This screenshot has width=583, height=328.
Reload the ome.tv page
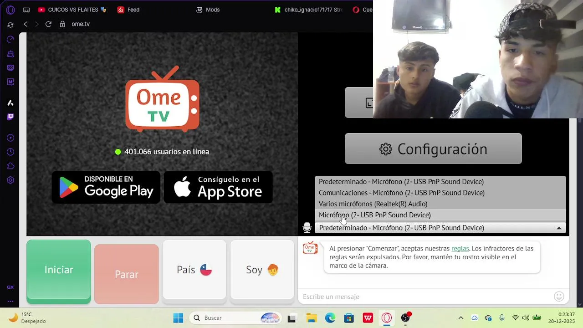point(48,24)
